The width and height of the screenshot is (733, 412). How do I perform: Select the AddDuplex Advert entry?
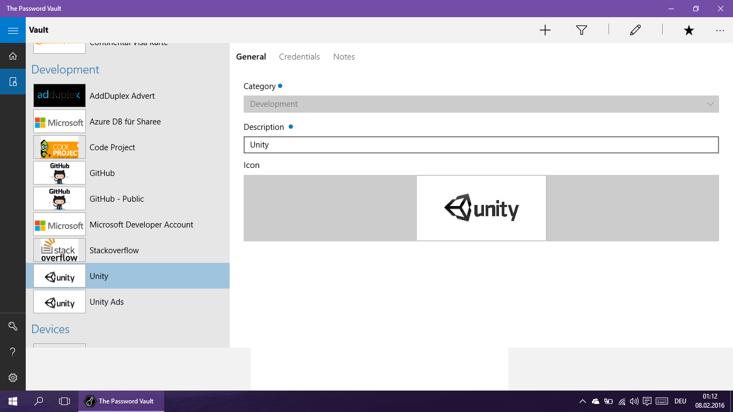point(128,95)
